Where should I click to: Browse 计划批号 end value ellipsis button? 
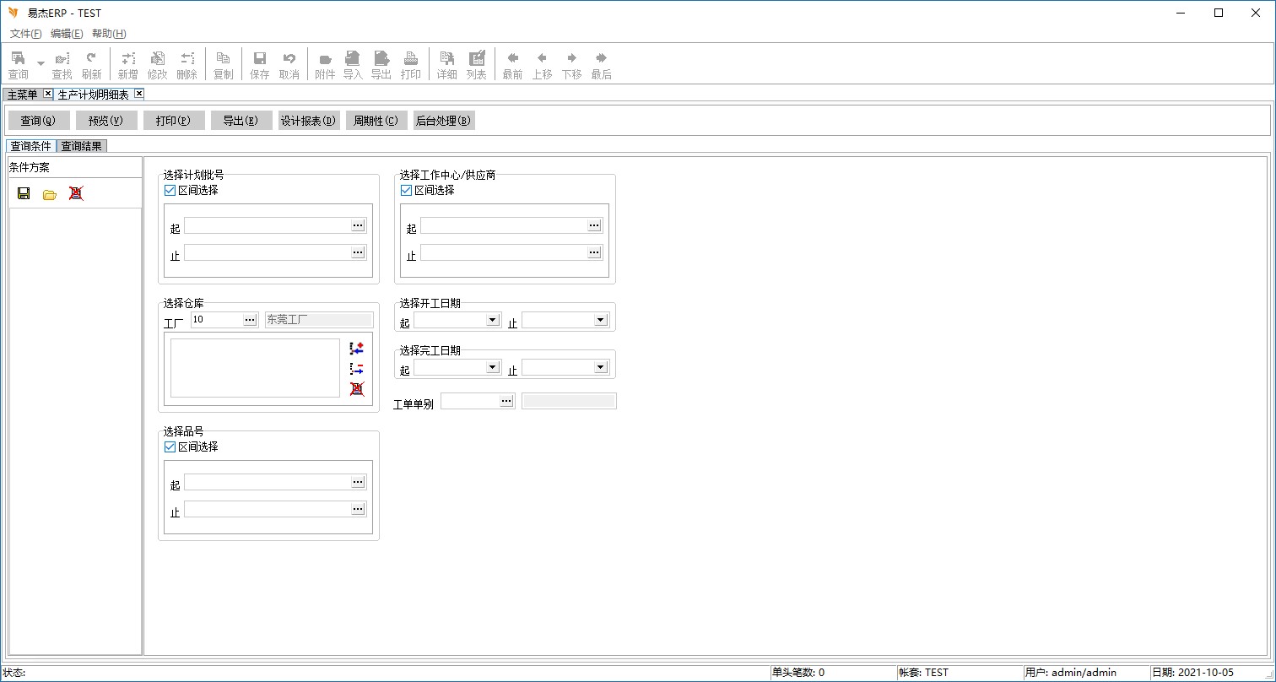point(358,252)
